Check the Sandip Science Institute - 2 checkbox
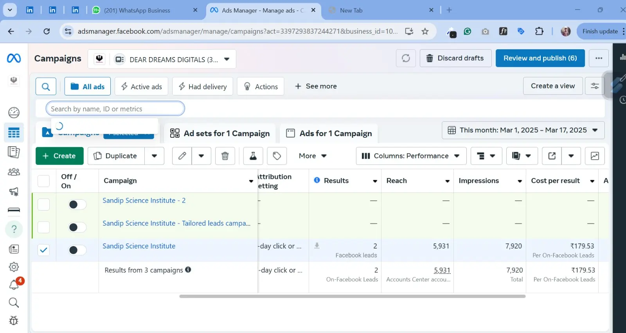The width and height of the screenshot is (626, 333). coord(43,204)
